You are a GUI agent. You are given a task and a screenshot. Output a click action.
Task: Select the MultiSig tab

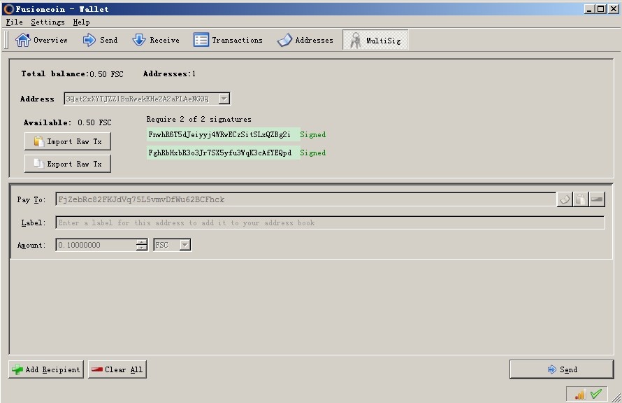click(x=375, y=40)
